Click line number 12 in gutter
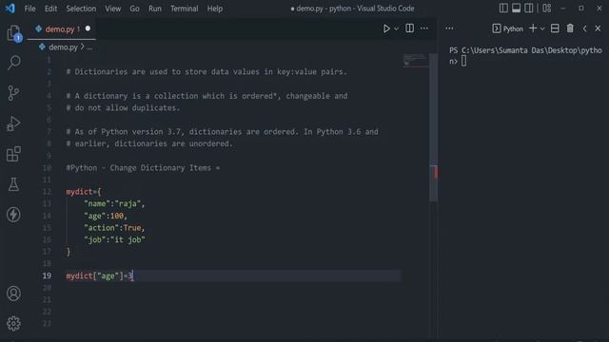The width and height of the screenshot is (609, 342). (x=47, y=192)
